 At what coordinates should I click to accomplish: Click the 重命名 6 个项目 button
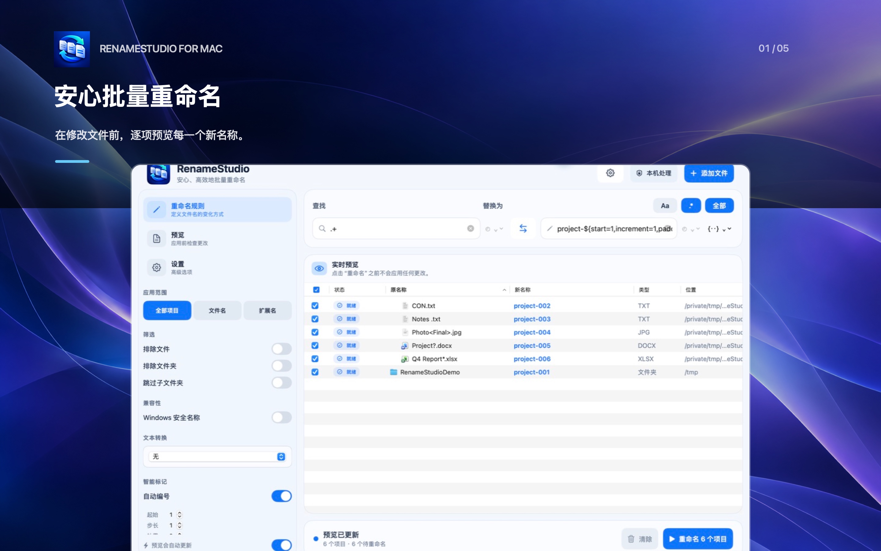[698, 539]
